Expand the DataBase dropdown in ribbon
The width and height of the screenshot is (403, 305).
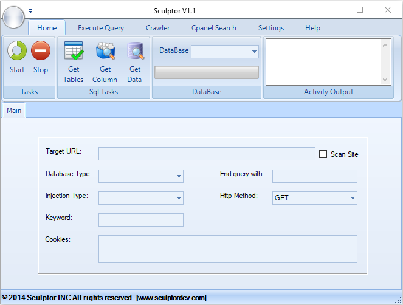pos(254,52)
